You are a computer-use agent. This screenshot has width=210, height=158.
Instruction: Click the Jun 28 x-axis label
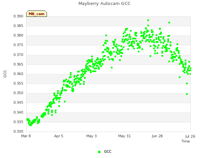(157, 136)
